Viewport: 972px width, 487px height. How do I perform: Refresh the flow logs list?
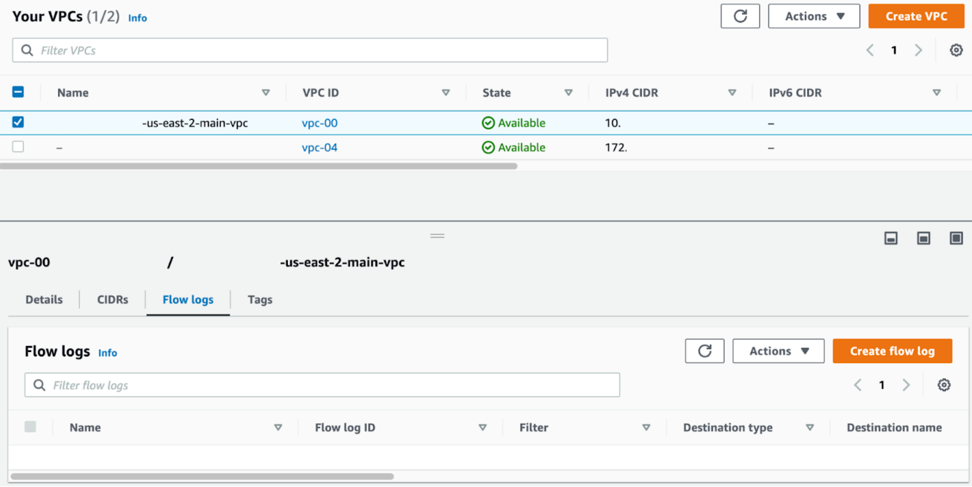click(x=704, y=351)
